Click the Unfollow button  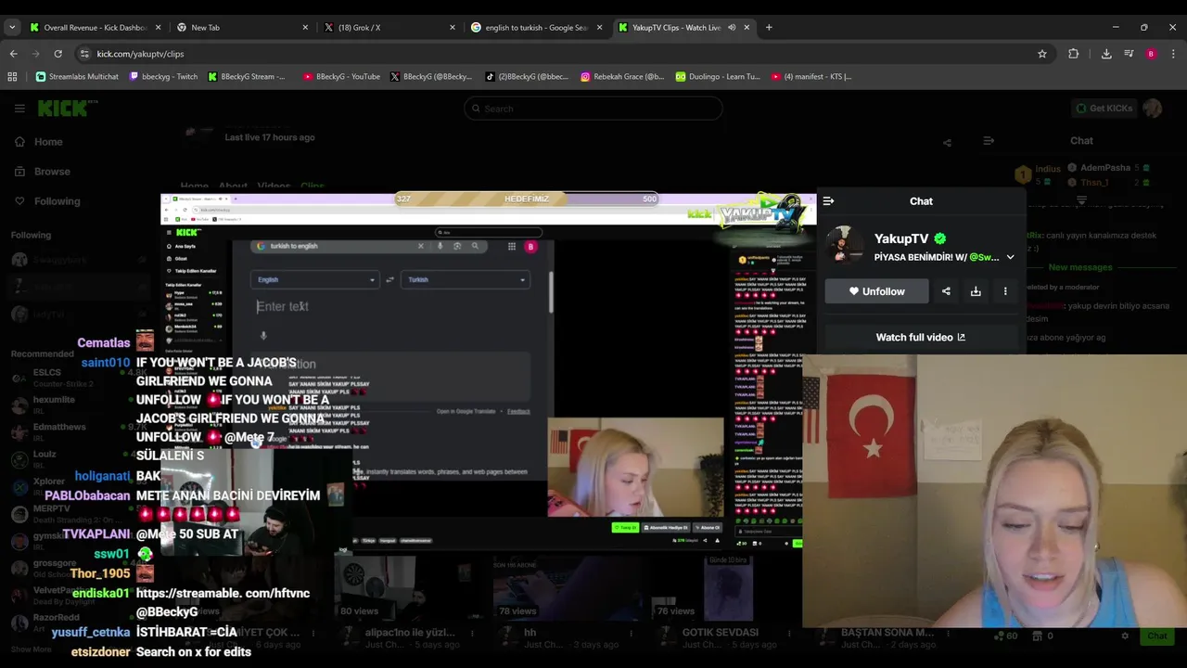tap(876, 291)
